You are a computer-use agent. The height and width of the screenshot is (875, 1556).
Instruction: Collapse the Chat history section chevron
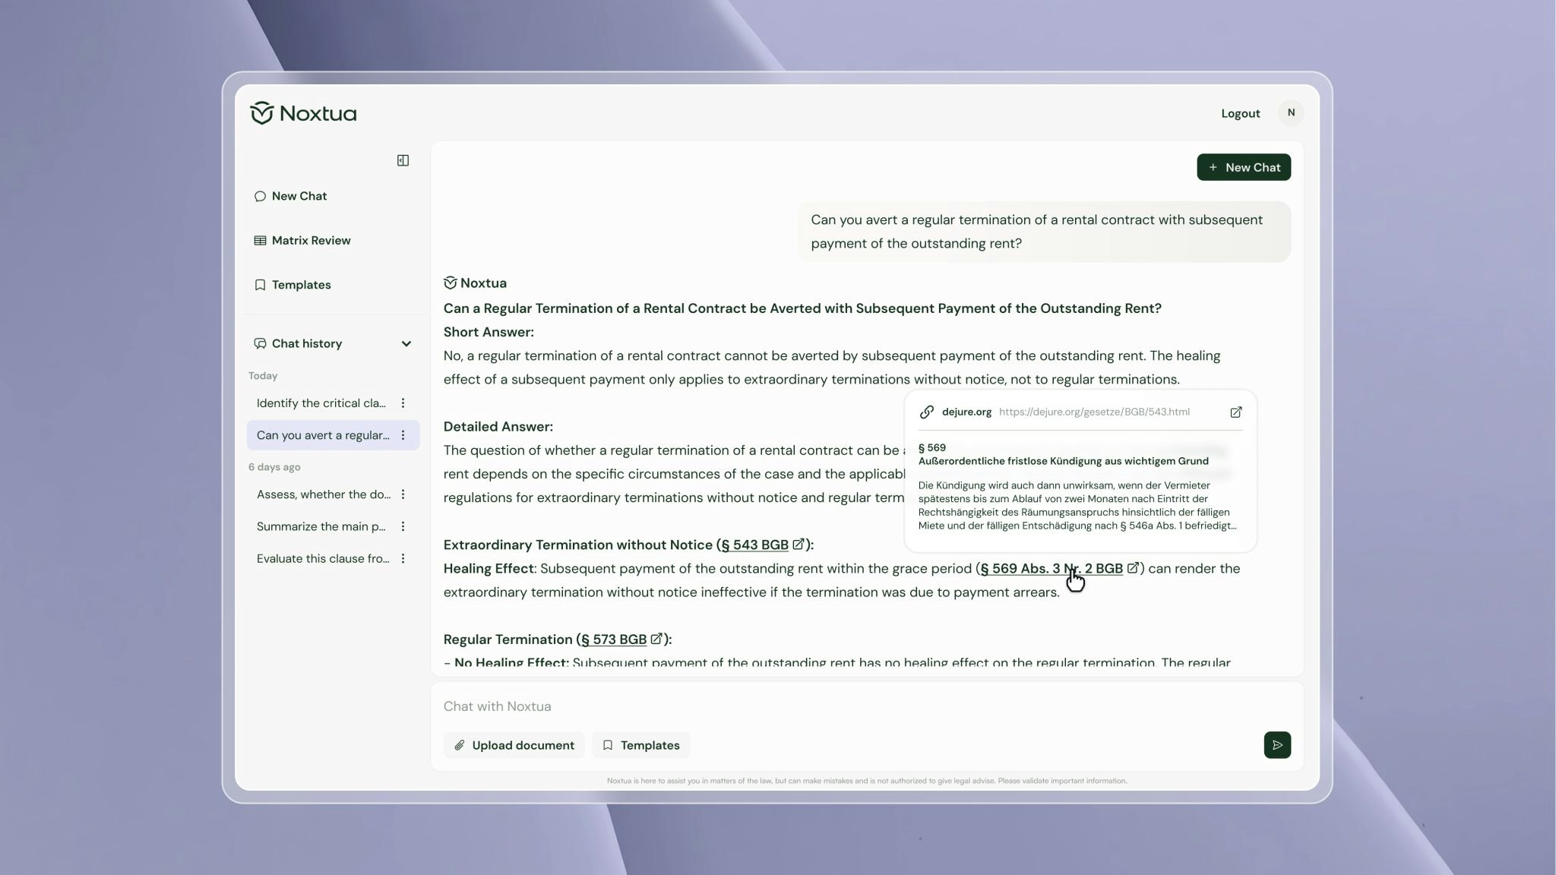pyautogui.click(x=406, y=344)
